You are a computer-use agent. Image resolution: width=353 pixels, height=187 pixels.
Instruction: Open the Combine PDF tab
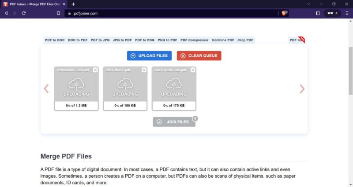[x=223, y=40]
